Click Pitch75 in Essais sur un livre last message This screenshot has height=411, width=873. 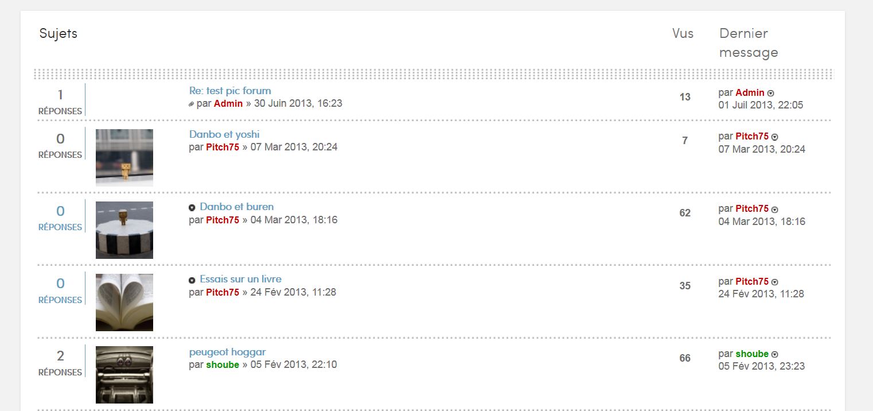[x=752, y=281]
